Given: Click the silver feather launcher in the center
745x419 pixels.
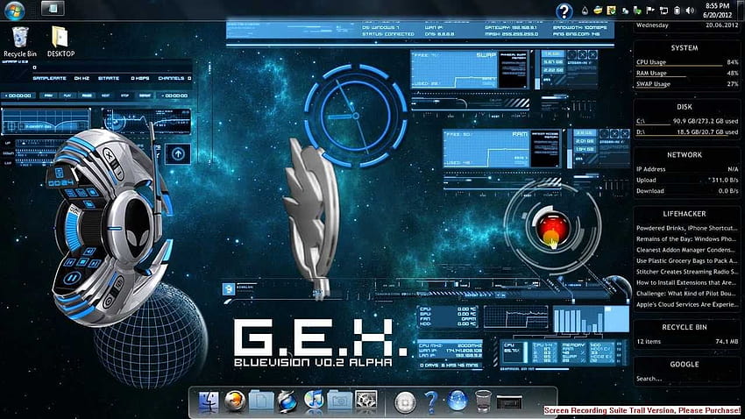Looking at the screenshot, I should click(x=313, y=218).
